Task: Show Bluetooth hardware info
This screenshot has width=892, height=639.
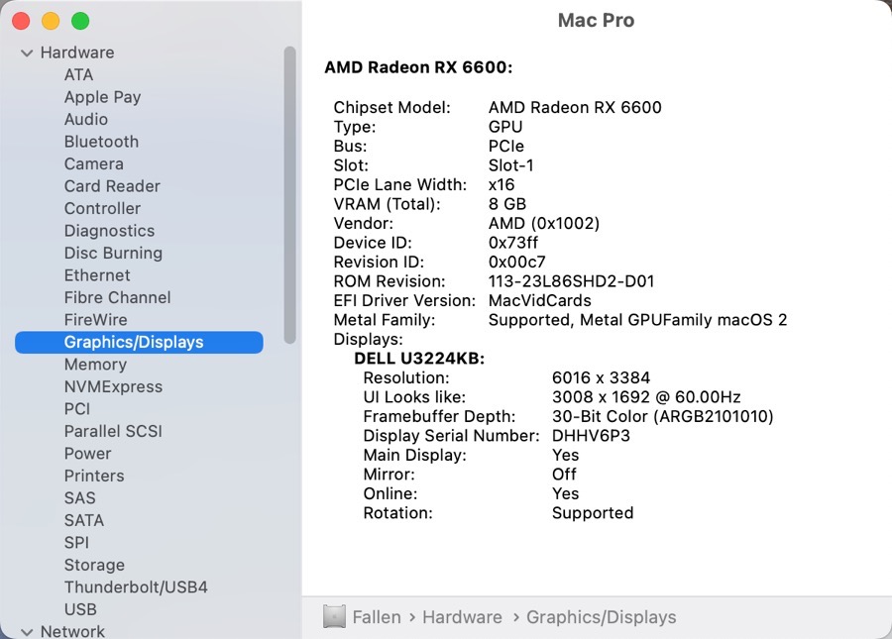Action: pyautogui.click(x=101, y=142)
